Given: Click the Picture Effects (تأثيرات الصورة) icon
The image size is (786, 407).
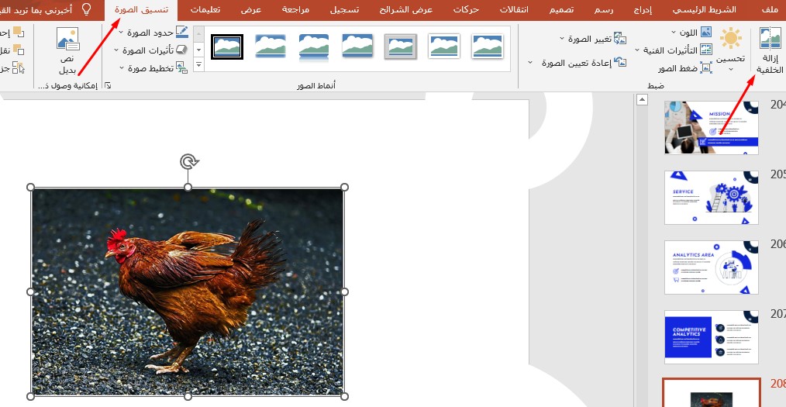Looking at the screenshot, I should [182, 50].
